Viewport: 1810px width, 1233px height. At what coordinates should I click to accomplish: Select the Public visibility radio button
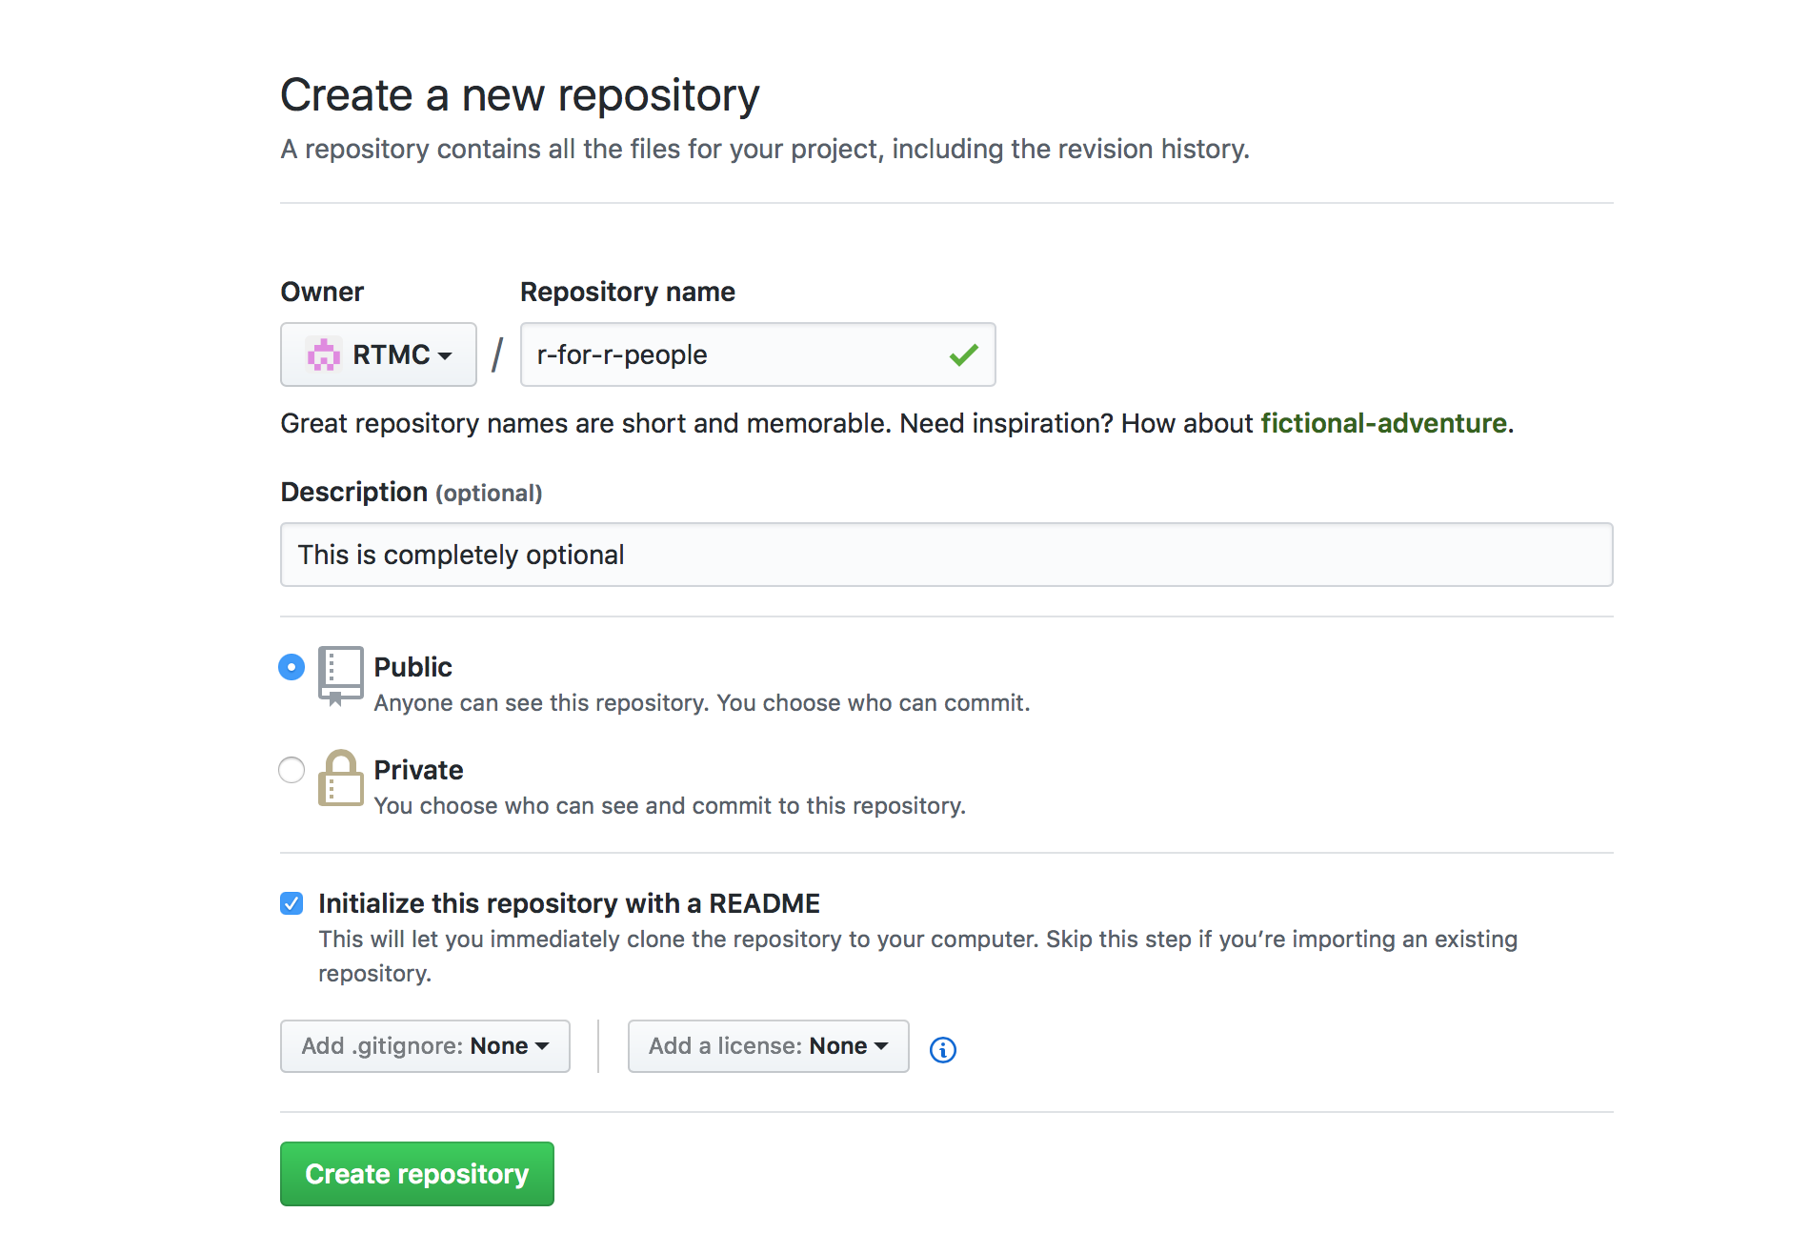292,667
